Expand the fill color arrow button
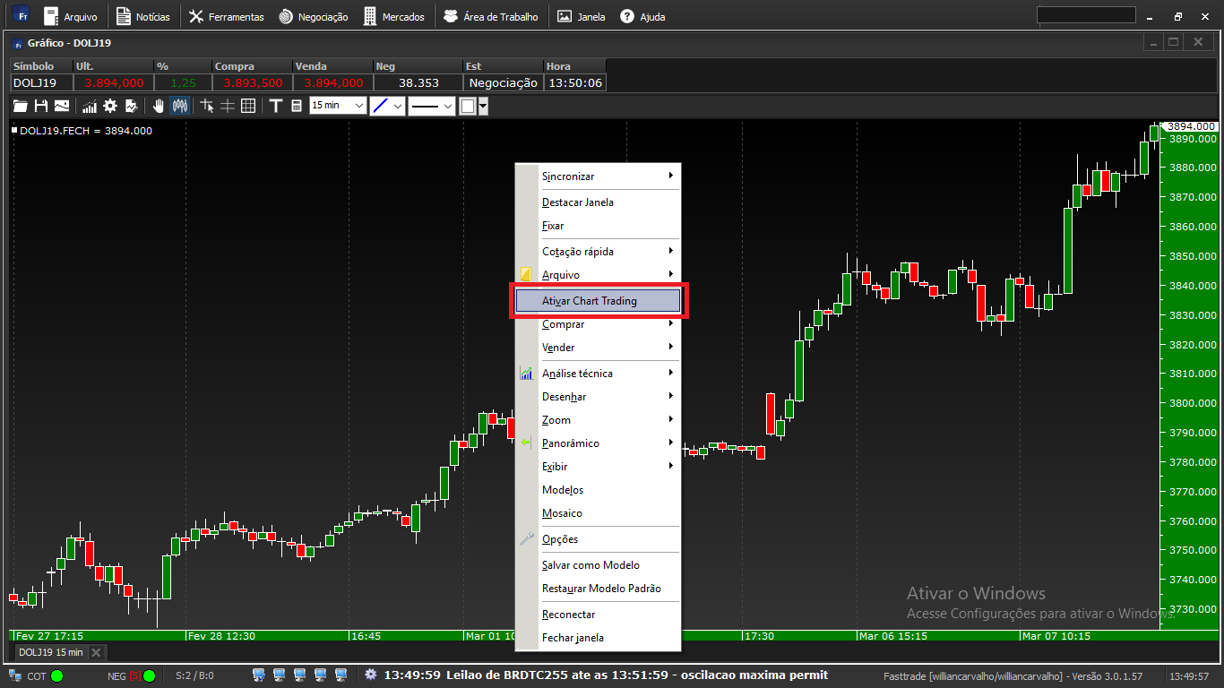Viewport: 1224px width, 688px height. pyautogui.click(x=483, y=106)
